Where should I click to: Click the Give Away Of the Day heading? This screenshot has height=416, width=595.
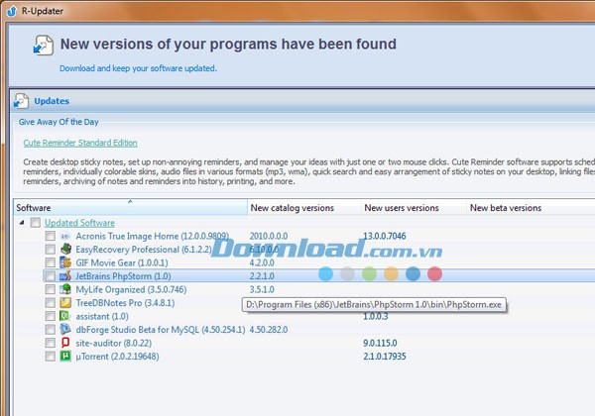59,122
